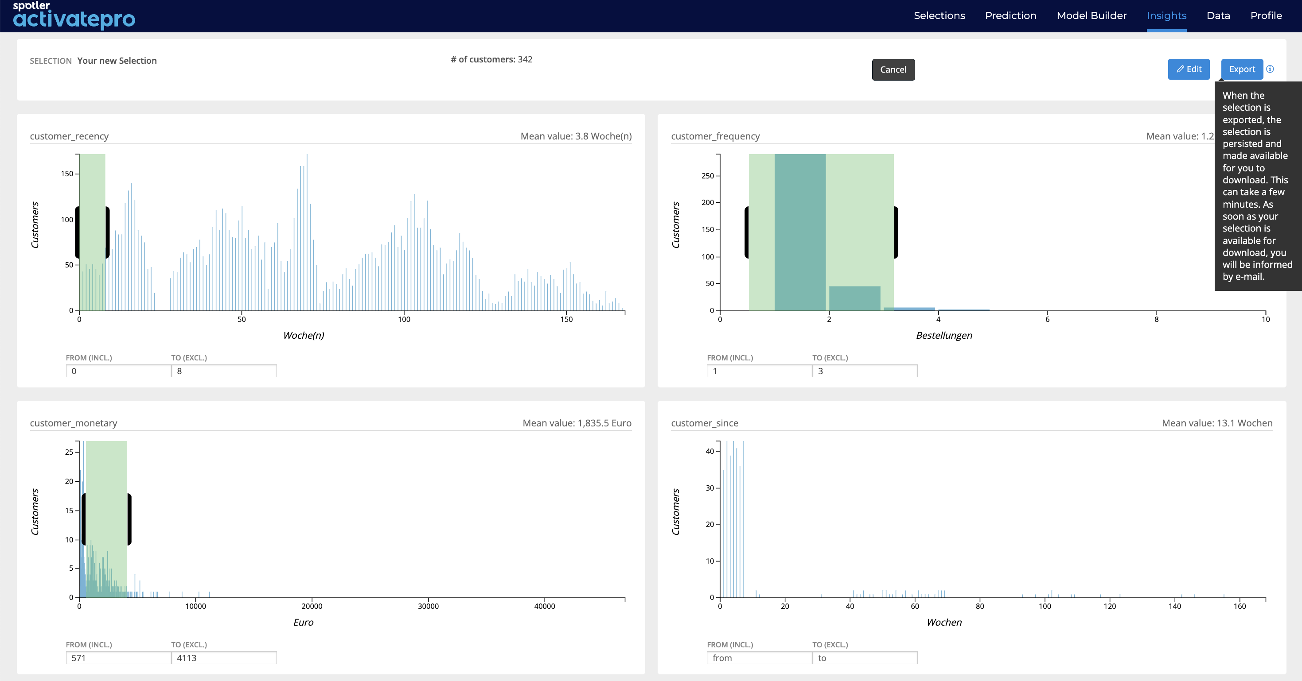Select the customer_monetary To field containing 4113

coord(224,658)
